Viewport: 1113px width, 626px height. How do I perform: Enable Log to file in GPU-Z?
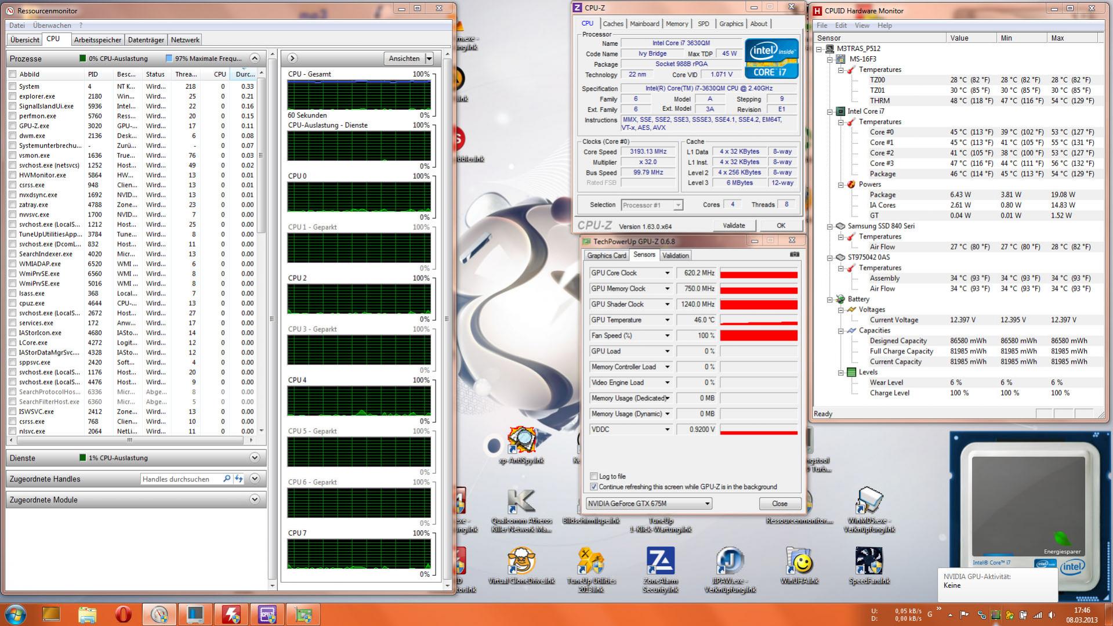click(x=593, y=476)
